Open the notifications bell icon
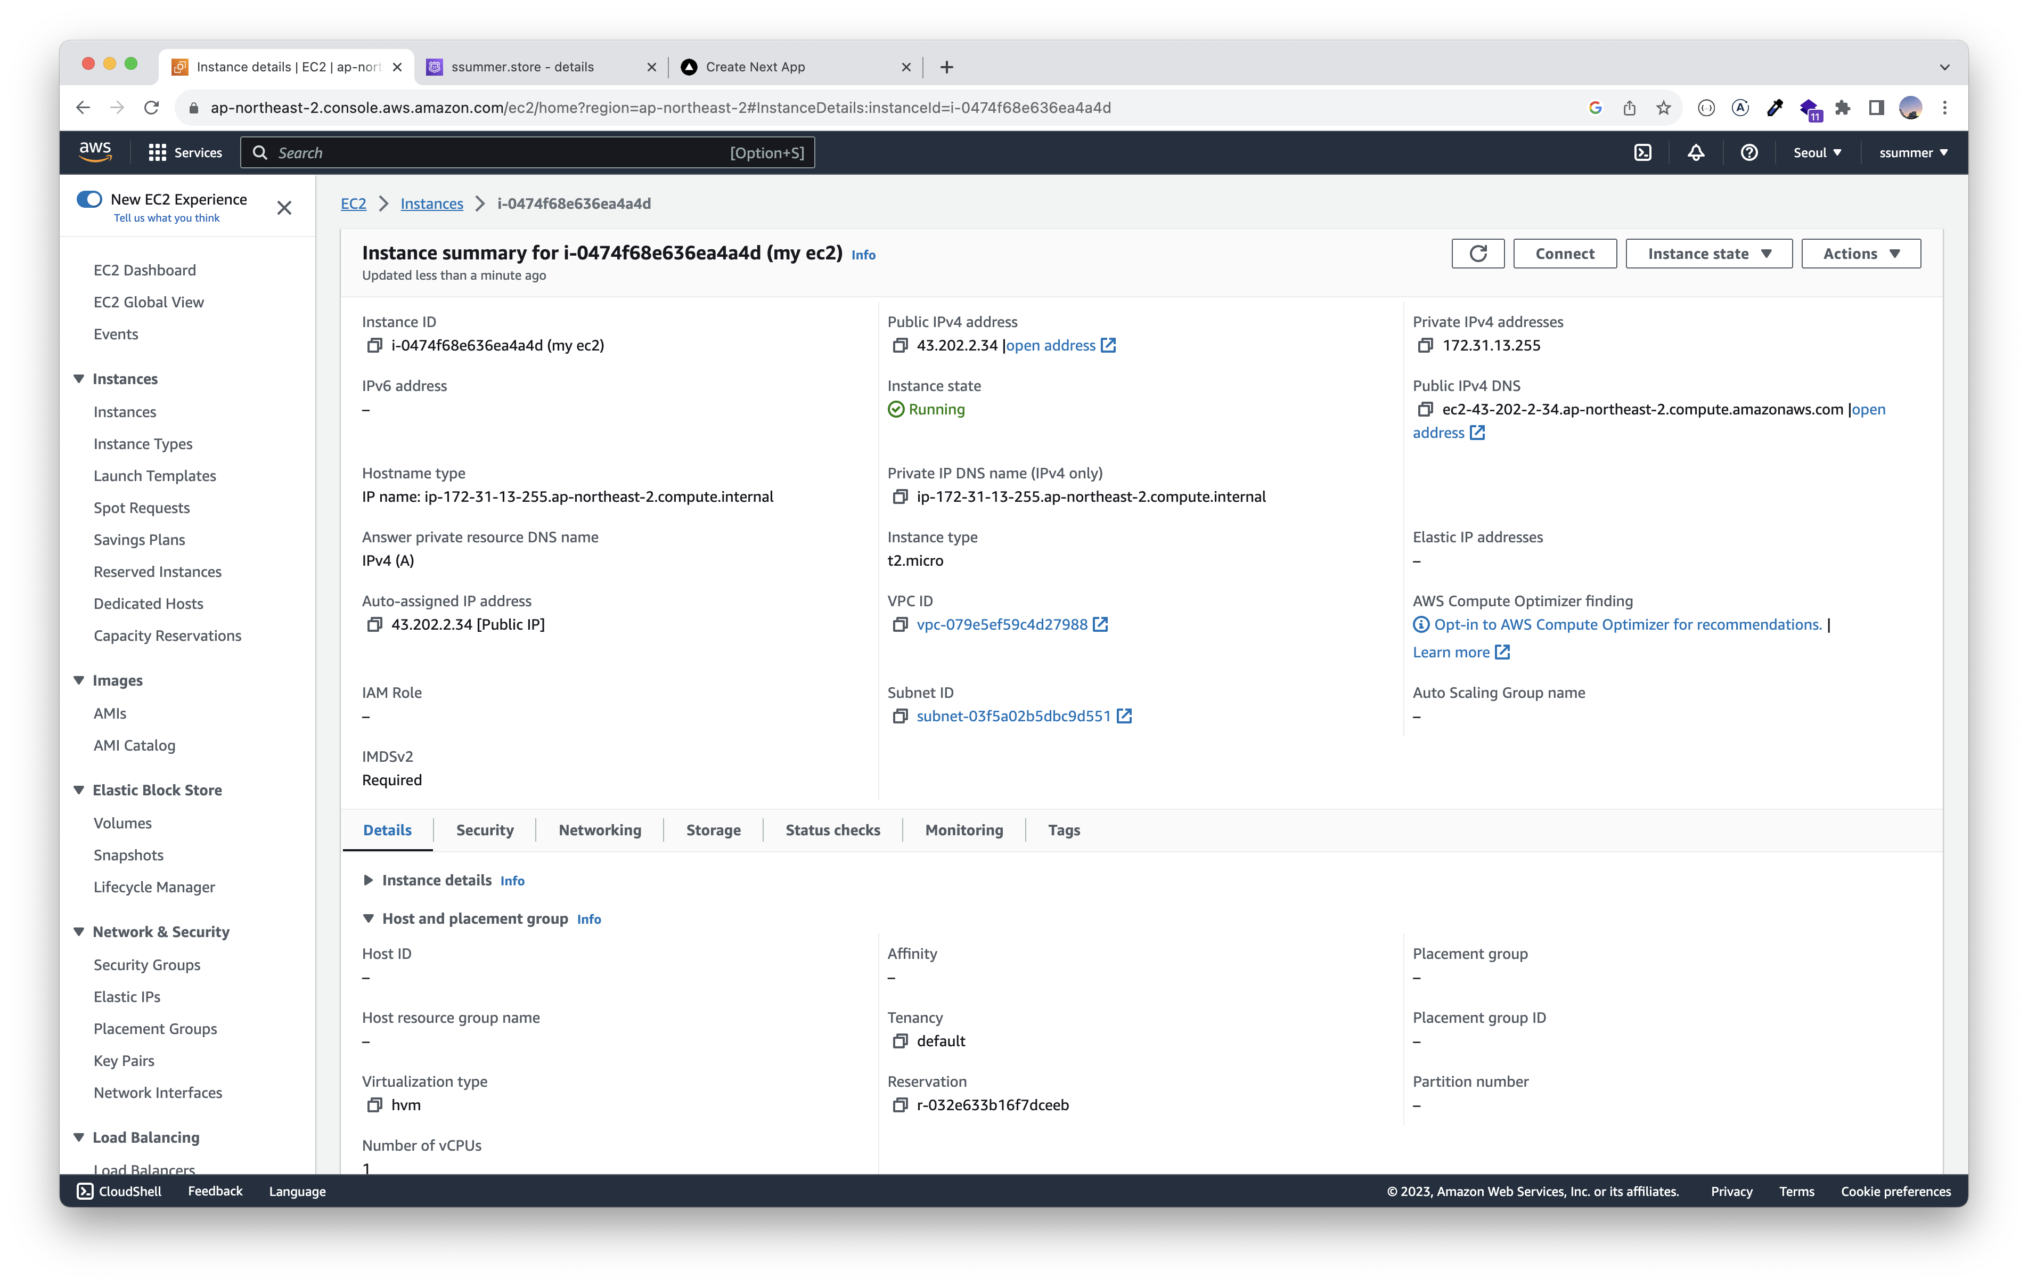The width and height of the screenshot is (2028, 1286). point(1695,152)
